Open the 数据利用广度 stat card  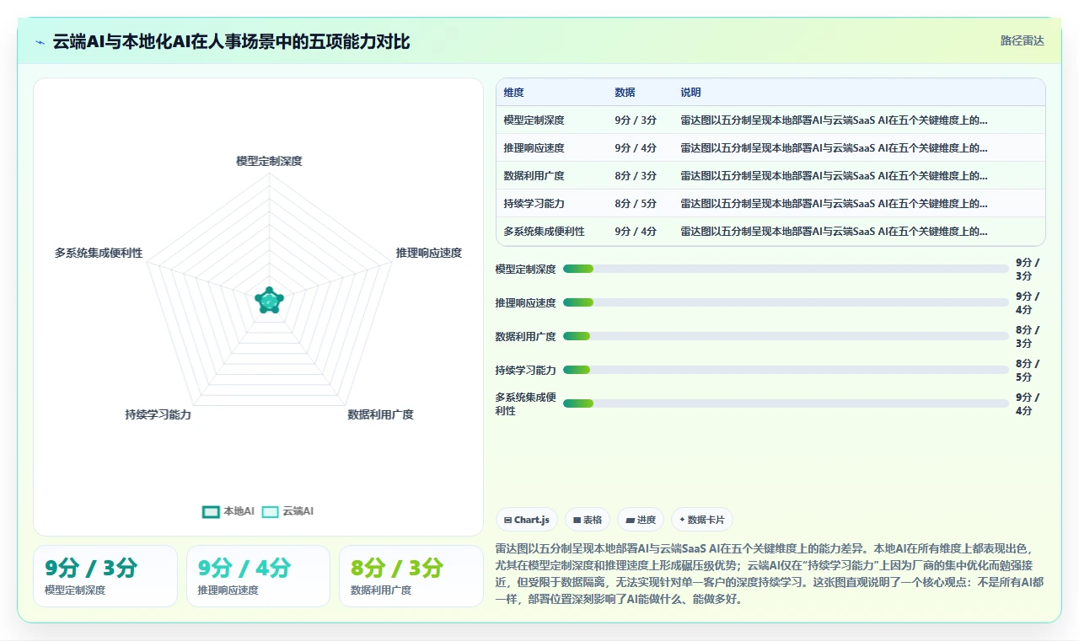pos(411,576)
